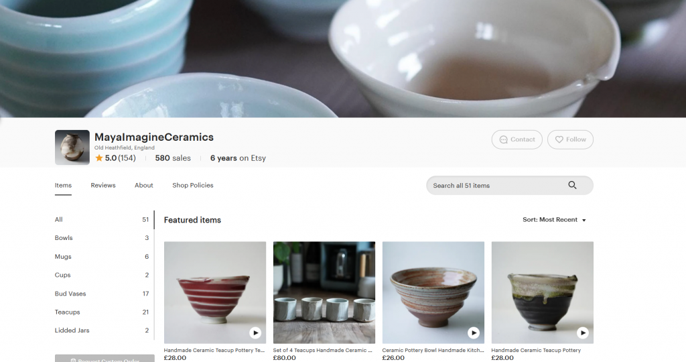Contact the shop owner

tap(517, 139)
